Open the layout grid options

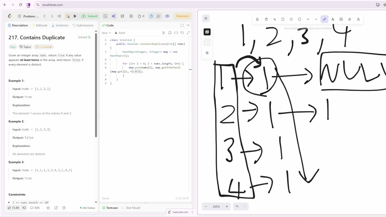122,16
